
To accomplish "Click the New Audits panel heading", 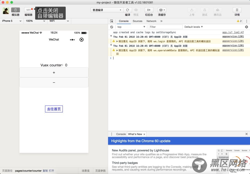I will 140,151.
